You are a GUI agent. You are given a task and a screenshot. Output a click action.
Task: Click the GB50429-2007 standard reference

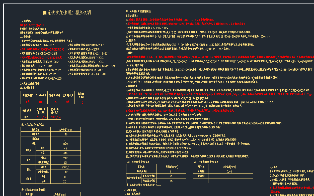tap(95, 45)
